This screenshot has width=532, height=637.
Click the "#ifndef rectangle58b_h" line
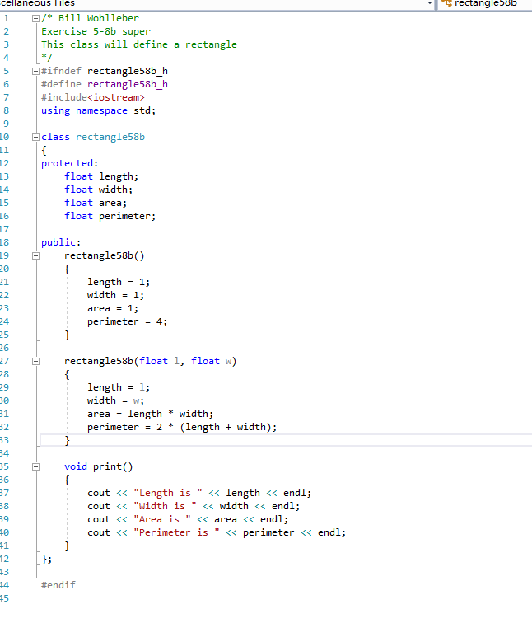105,71
